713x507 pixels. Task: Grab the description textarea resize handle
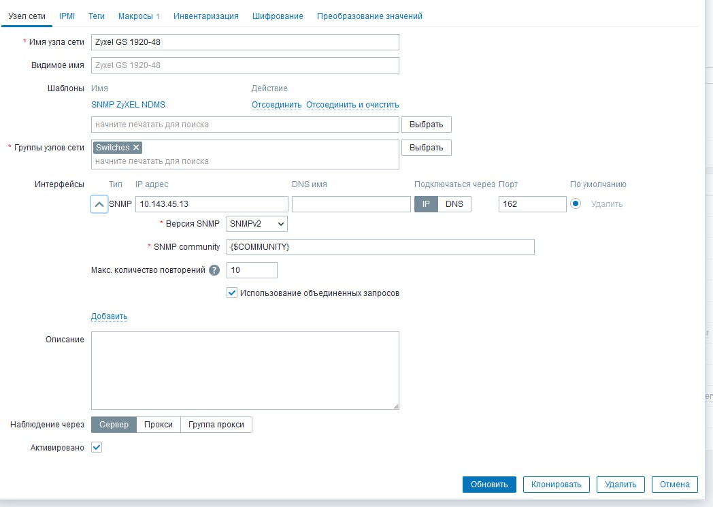(395, 406)
